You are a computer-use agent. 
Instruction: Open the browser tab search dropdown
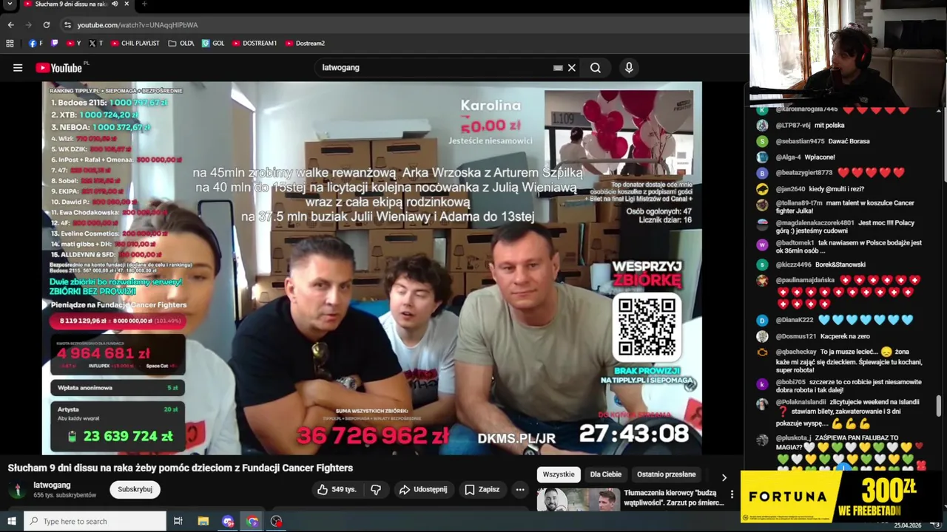click(10, 4)
